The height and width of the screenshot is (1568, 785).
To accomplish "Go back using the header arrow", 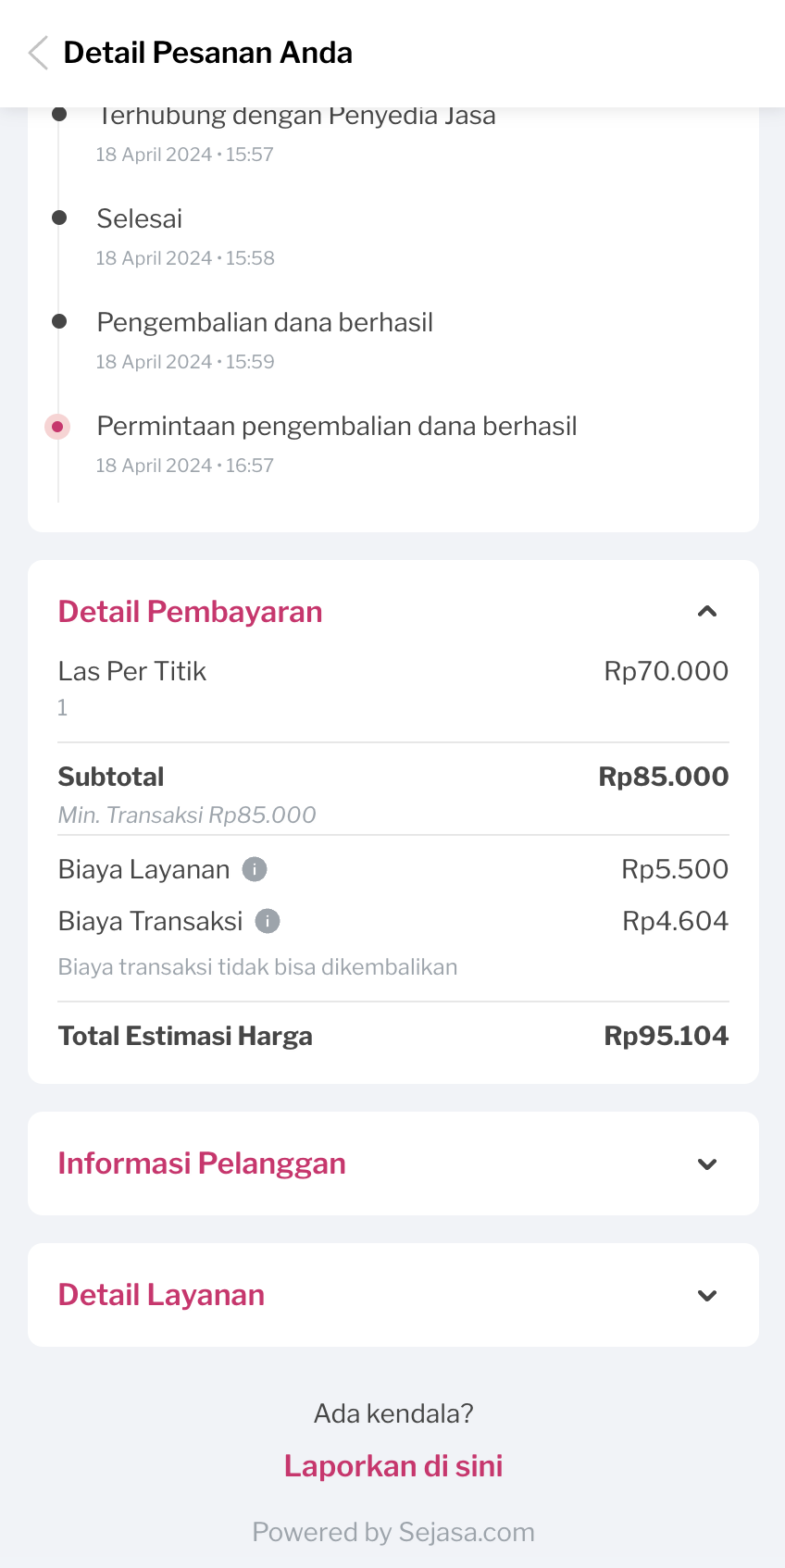I will [38, 54].
